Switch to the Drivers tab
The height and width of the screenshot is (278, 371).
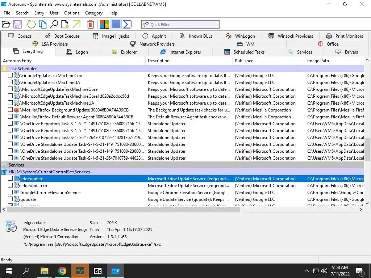347,52
